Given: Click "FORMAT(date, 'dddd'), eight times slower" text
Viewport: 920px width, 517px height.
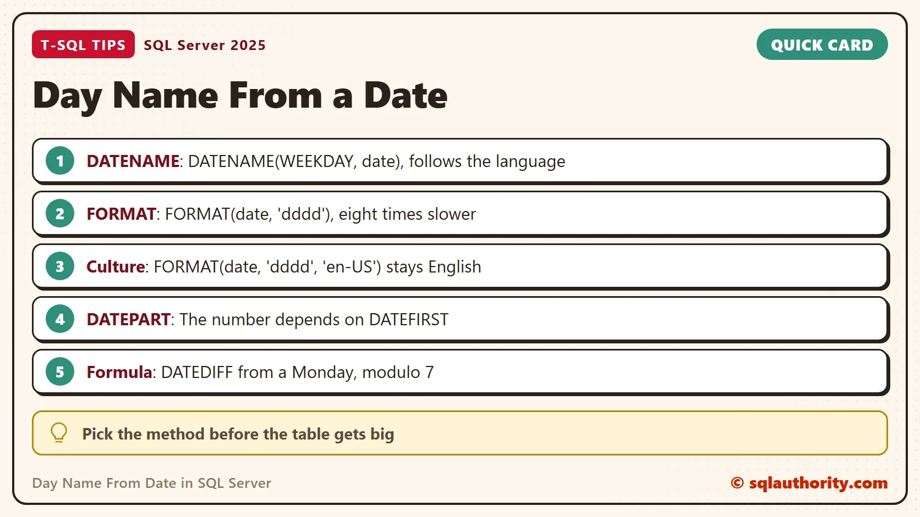Looking at the screenshot, I should pos(321,214).
